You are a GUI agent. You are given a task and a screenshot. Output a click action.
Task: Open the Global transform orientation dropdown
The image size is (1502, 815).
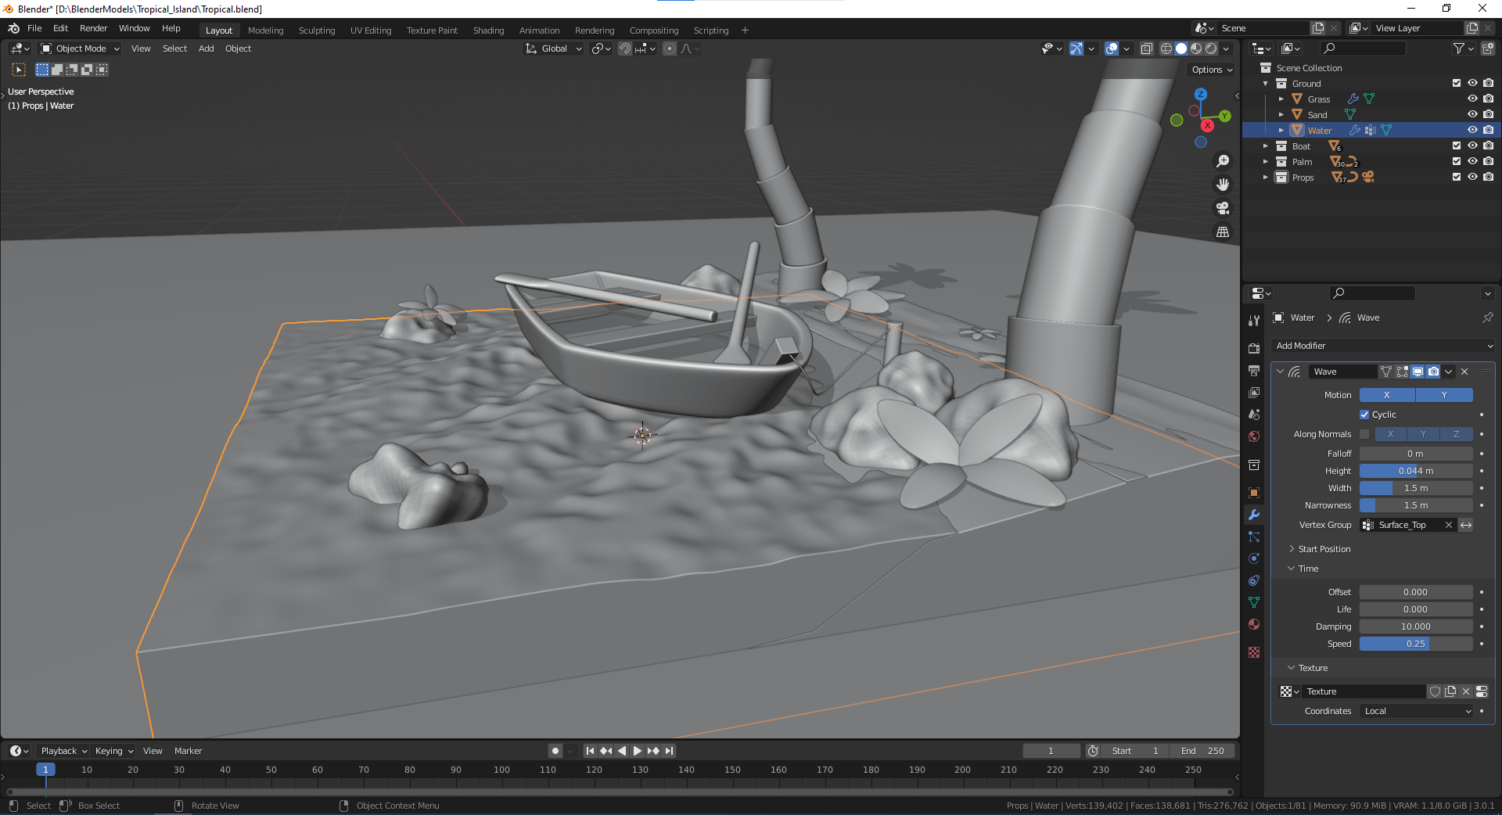(x=553, y=48)
